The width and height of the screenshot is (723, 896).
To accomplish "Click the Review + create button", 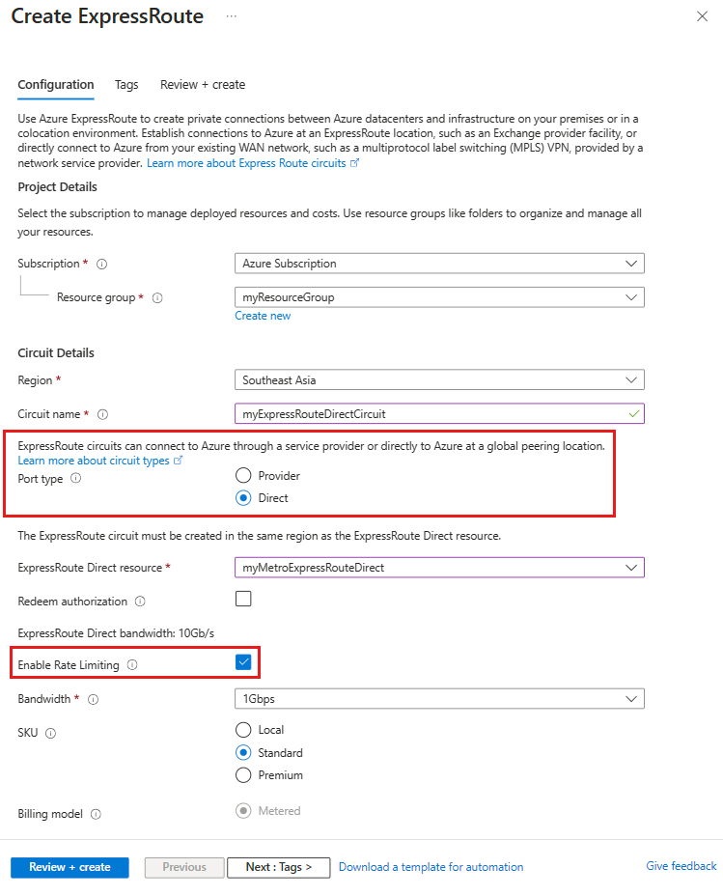I will pyautogui.click(x=69, y=867).
